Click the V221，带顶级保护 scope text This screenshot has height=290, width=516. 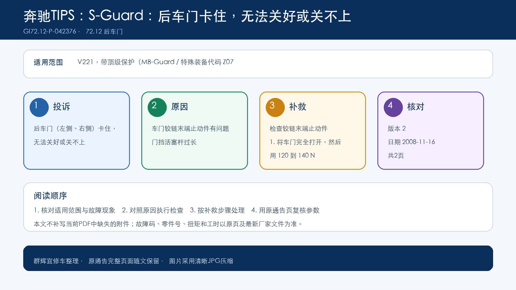(155, 62)
